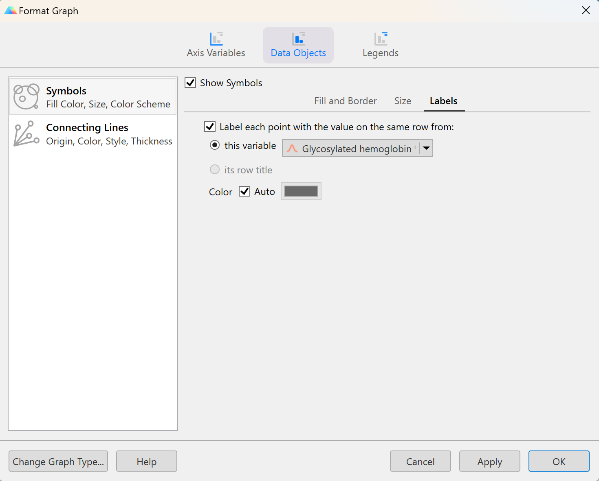
Task: Uncheck the Show Symbols checkbox
Action: tap(190, 83)
